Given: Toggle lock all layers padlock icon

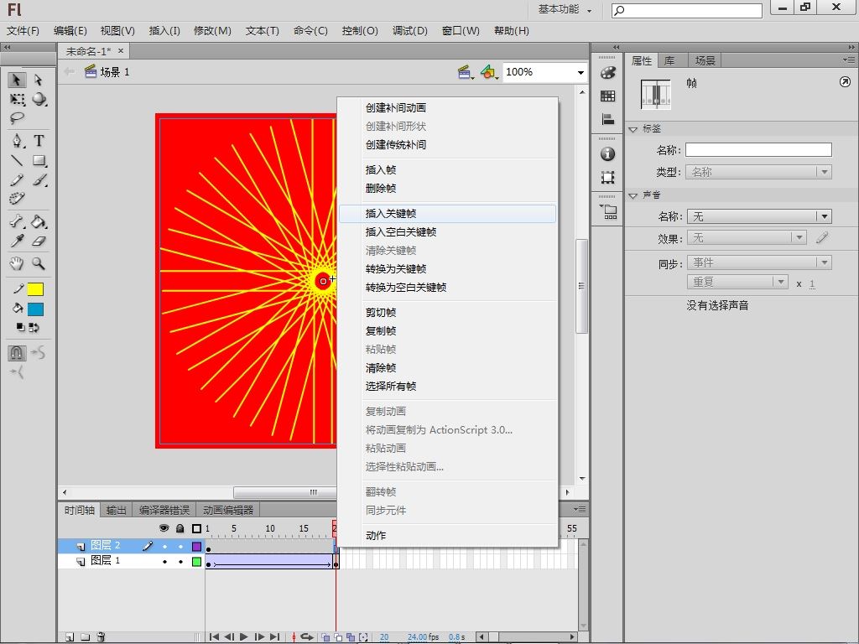Looking at the screenshot, I should (180, 528).
